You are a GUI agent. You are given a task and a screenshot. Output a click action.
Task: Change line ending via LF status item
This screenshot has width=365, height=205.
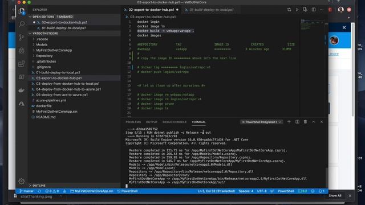pos(272,191)
